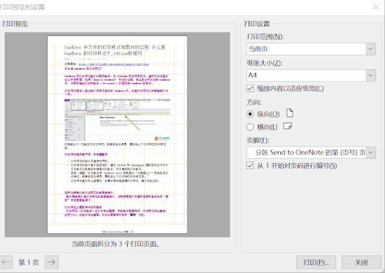This screenshot has width=385, height=273.
Task: Click the 打印范围(N): label
Action: click(x=265, y=37)
